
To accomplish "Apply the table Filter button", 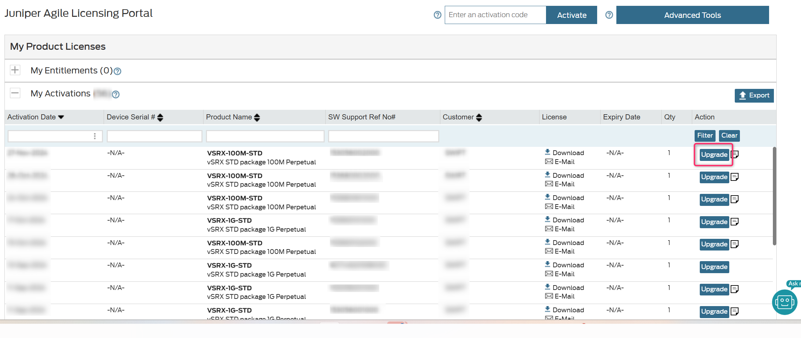I will tap(705, 136).
